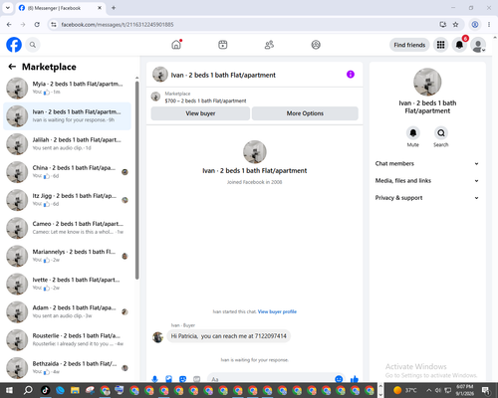Search in conversation using magnifier icon
The height and width of the screenshot is (398, 498).
pos(441,133)
